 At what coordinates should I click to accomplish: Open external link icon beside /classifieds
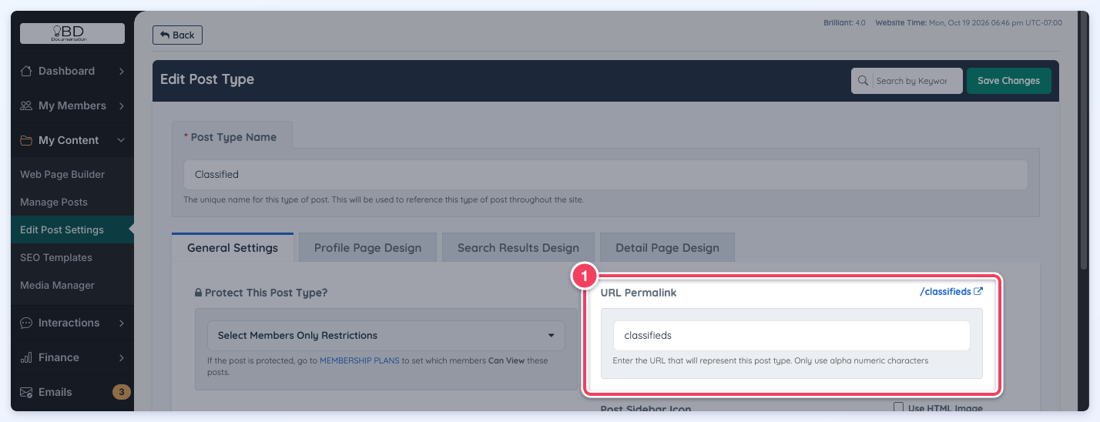click(978, 292)
